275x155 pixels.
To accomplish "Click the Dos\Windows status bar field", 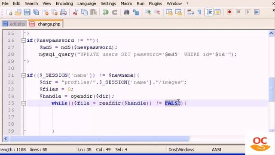I will point(181,149).
